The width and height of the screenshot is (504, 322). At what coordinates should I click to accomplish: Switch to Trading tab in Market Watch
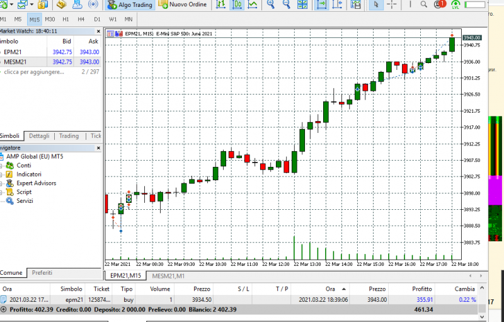click(x=69, y=136)
